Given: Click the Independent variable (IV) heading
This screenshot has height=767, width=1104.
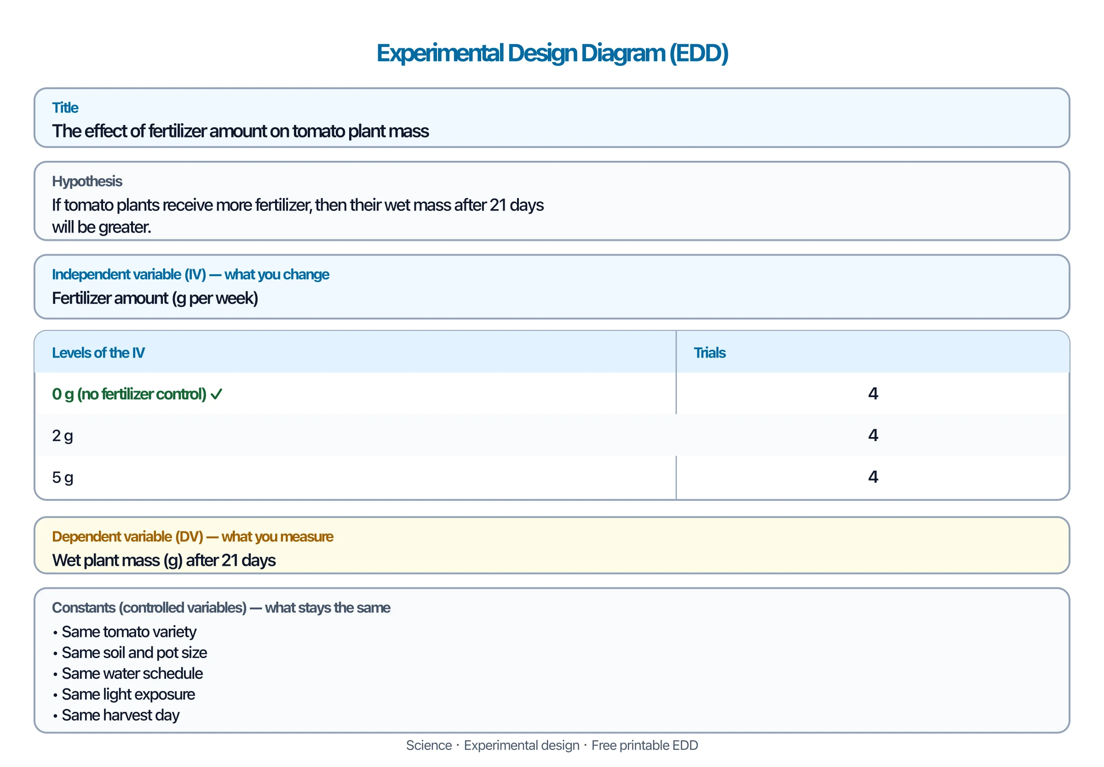Looking at the screenshot, I should click(190, 274).
